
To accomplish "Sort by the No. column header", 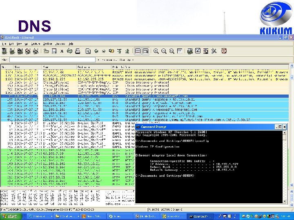I will click(7, 67).
